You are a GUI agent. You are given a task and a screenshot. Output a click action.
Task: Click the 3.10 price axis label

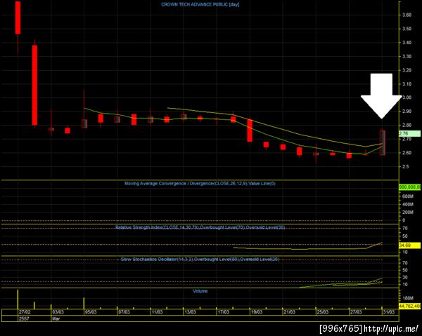point(407,84)
